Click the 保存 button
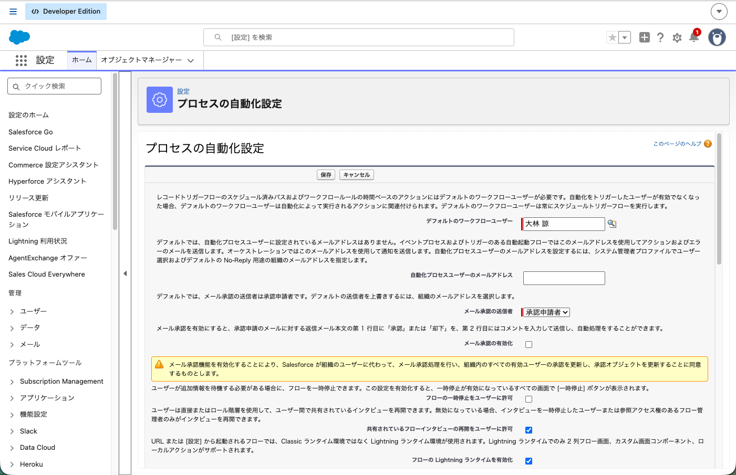 click(x=326, y=175)
